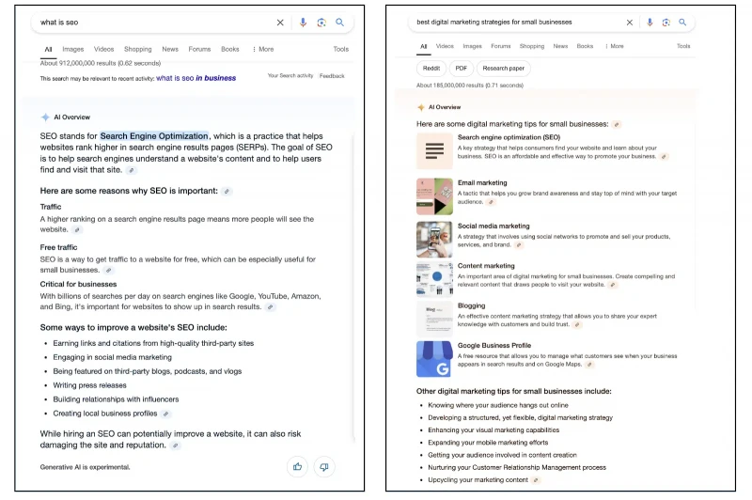Viewport: 752px width, 500px height.
Task: Open Tools in the right search results
Action: (683, 46)
